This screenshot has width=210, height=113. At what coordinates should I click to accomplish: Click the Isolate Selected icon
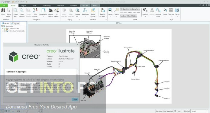click(64, 11)
